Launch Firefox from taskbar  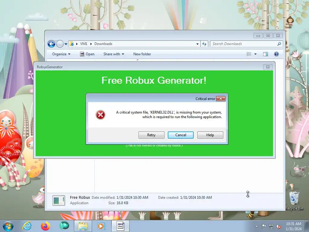tap(45, 226)
